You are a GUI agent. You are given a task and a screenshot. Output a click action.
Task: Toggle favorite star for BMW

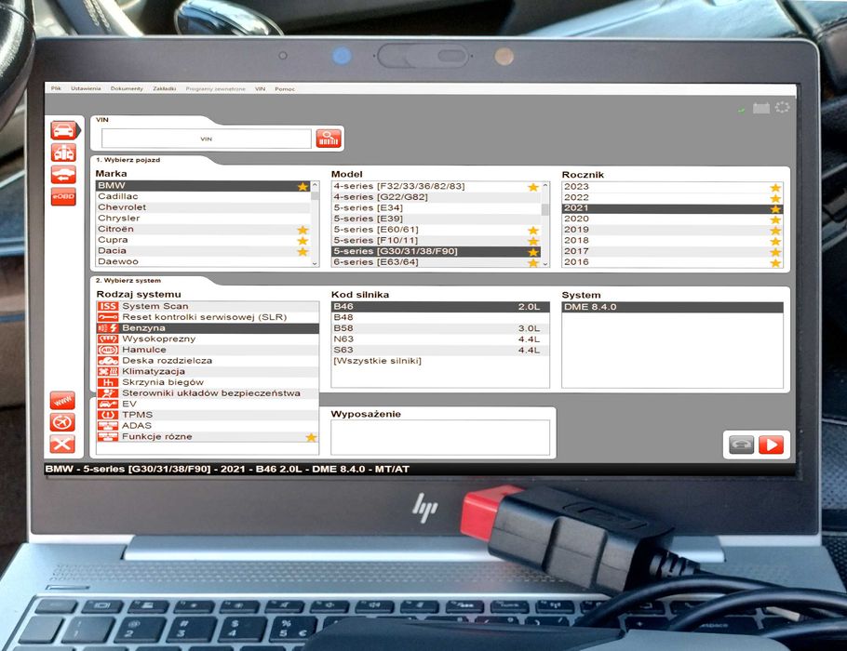(x=303, y=186)
